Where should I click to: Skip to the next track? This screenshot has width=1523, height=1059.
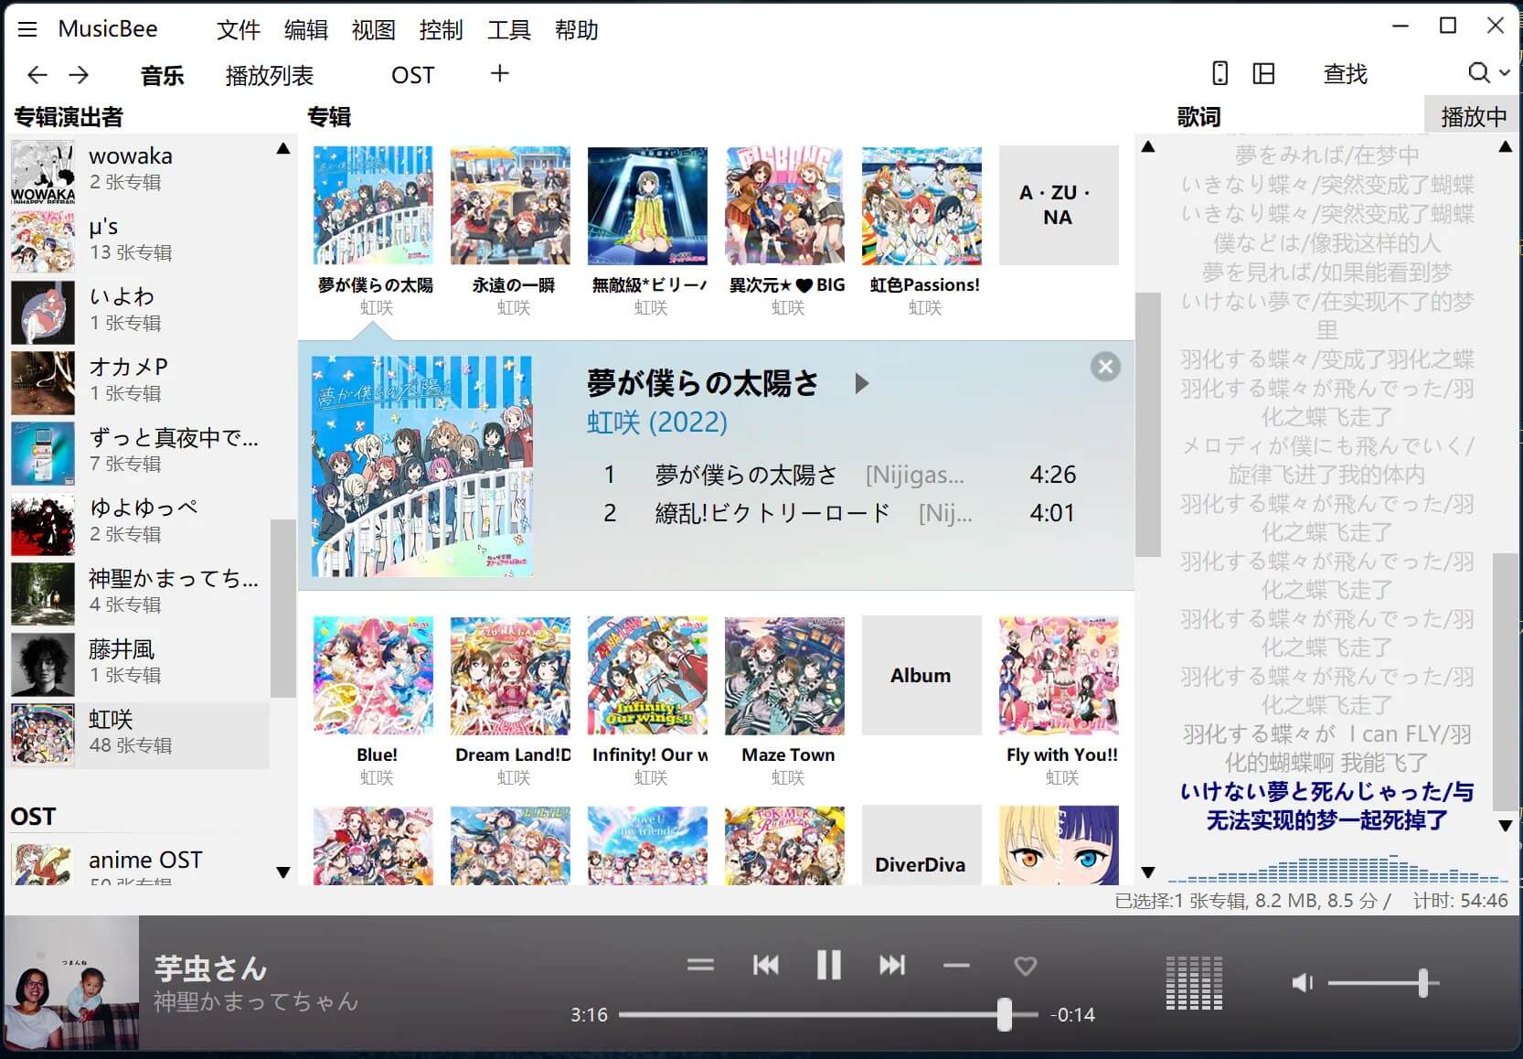(x=891, y=965)
